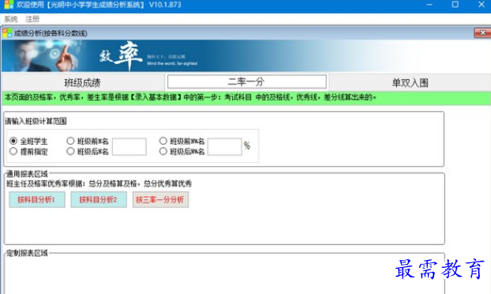491x294 pixels.
Task: Select the 班级前N%名 radio option
Action: [x=182, y=141]
